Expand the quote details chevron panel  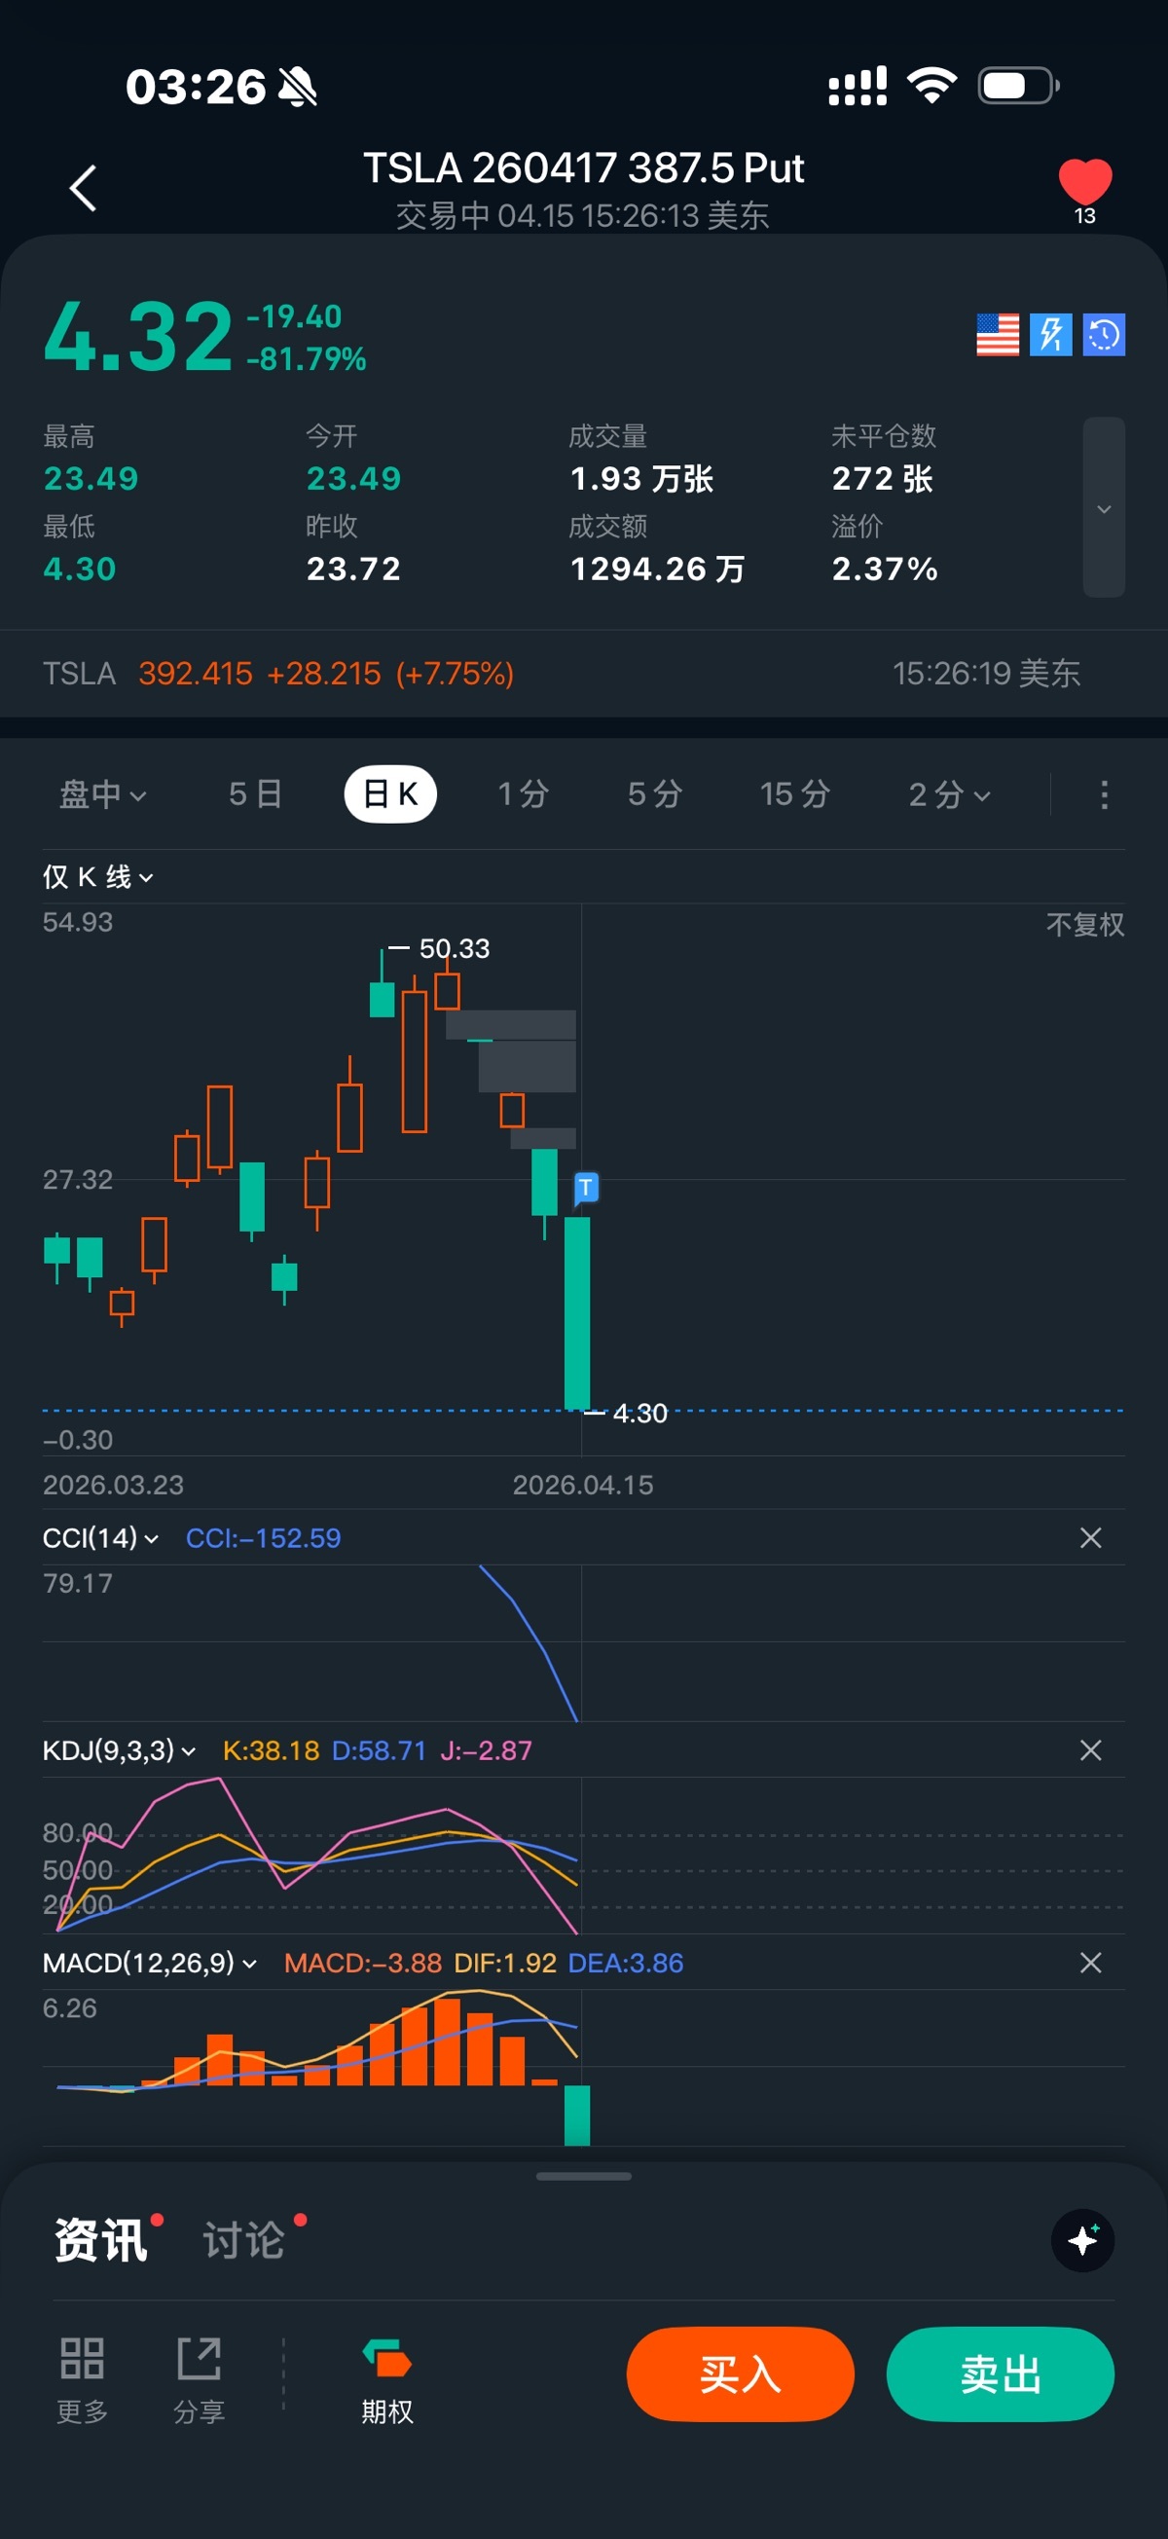(1103, 507)
